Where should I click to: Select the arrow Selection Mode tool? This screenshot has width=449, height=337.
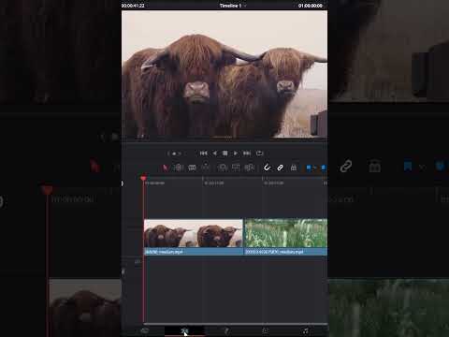(165, 168)
